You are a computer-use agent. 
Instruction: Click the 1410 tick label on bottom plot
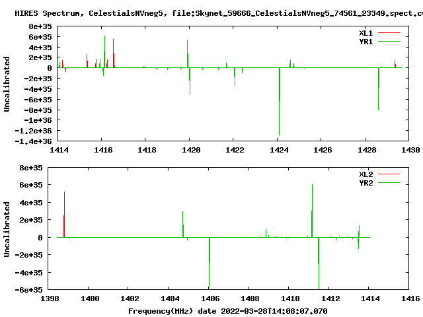pos(290,299)
